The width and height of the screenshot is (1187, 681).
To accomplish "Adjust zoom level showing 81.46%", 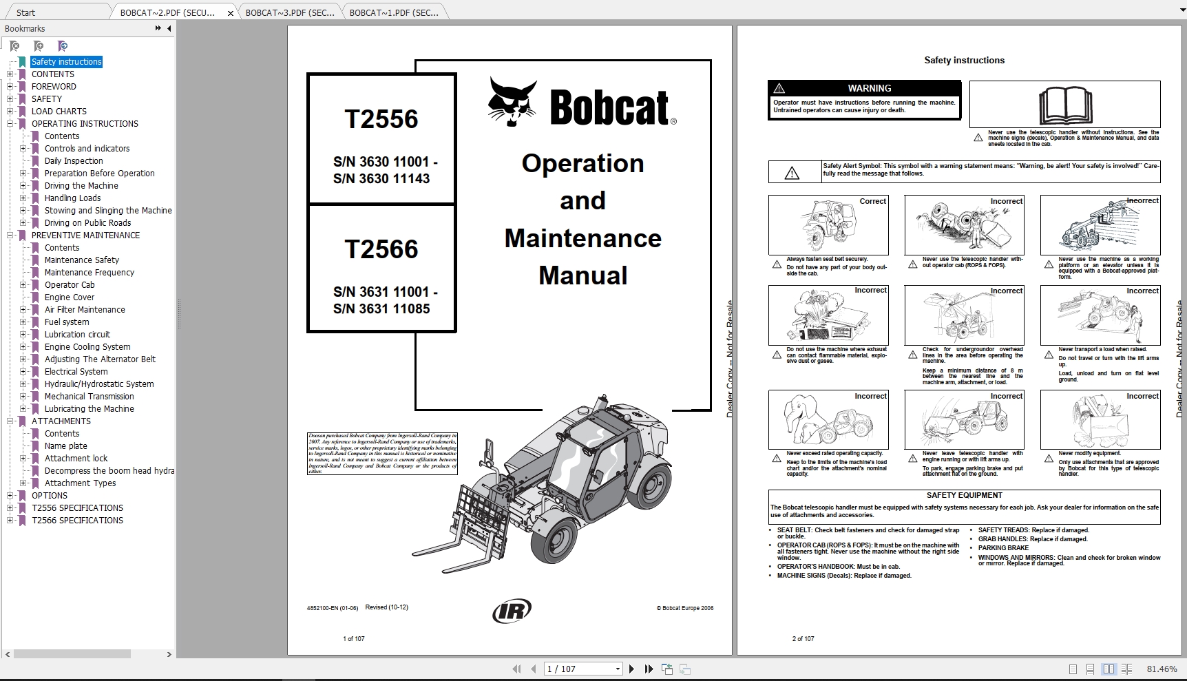I will coord(1163,669).
